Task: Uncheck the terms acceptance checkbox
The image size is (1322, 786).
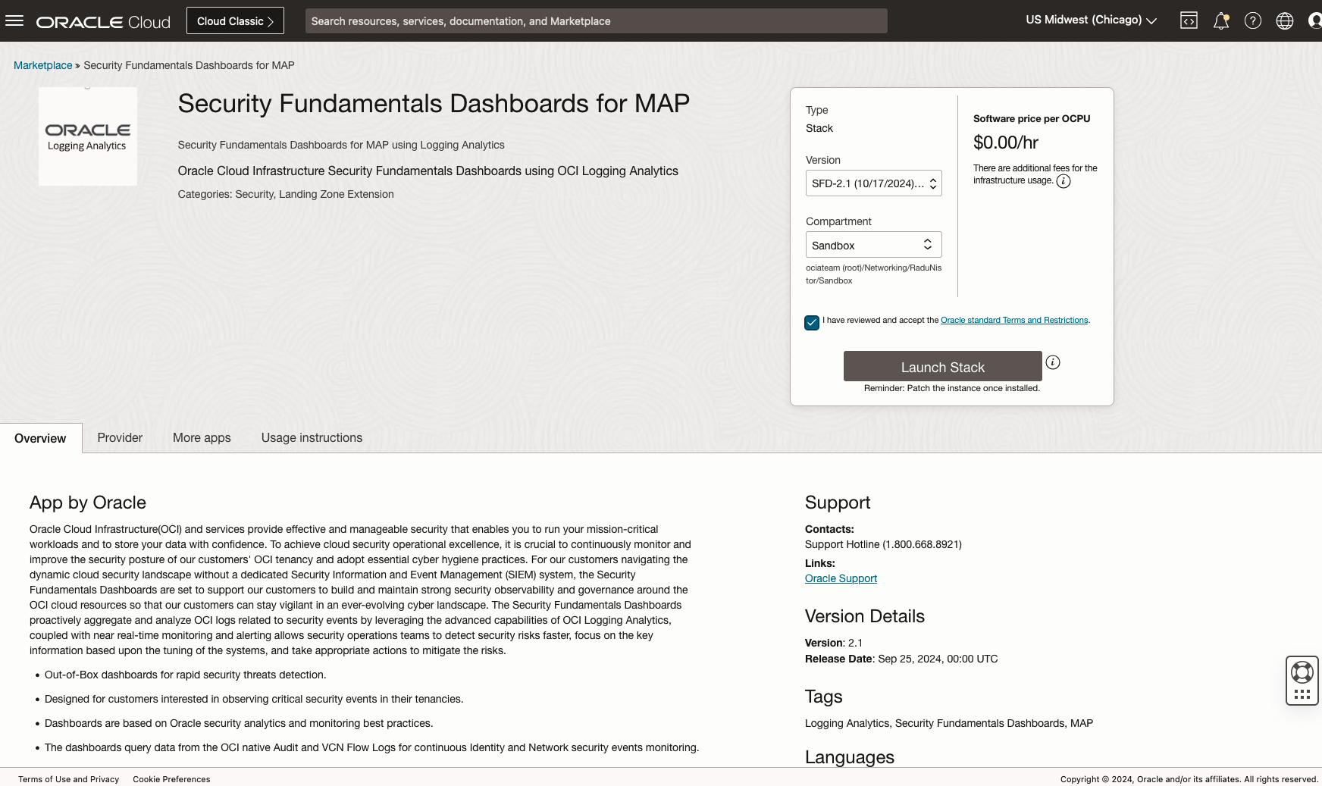Action: [x=812, y=322]
